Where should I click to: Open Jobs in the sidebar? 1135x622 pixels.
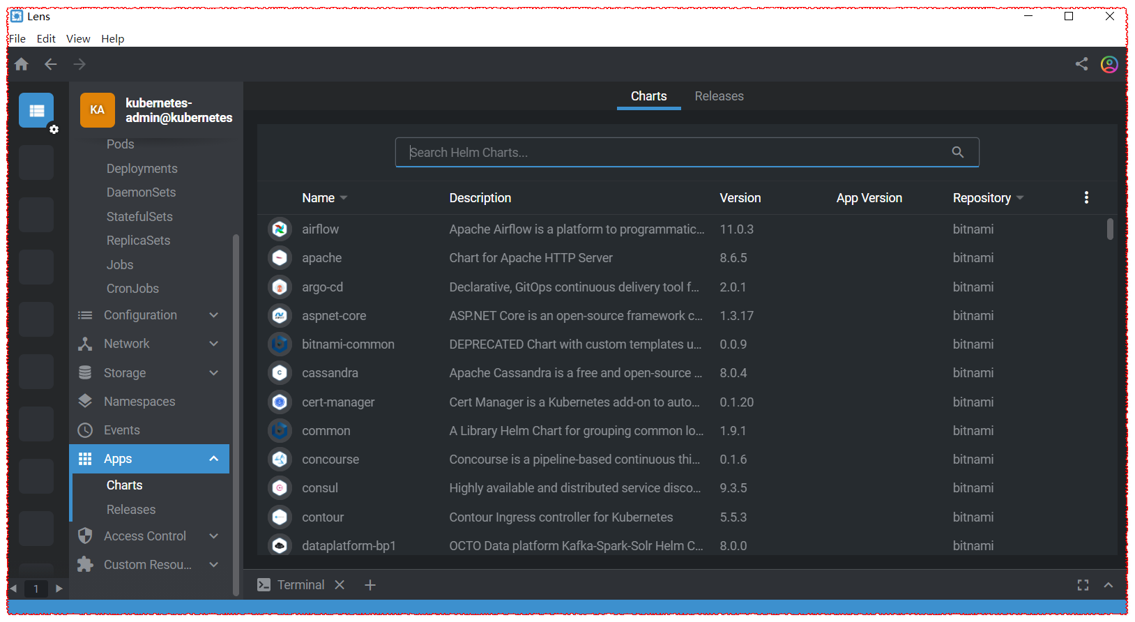point(120,265)
